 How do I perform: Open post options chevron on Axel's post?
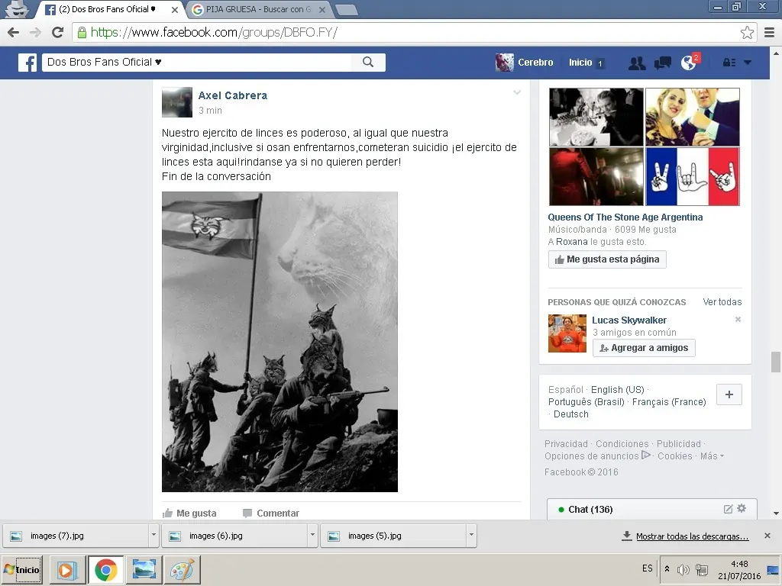click(x=517, y=92)
